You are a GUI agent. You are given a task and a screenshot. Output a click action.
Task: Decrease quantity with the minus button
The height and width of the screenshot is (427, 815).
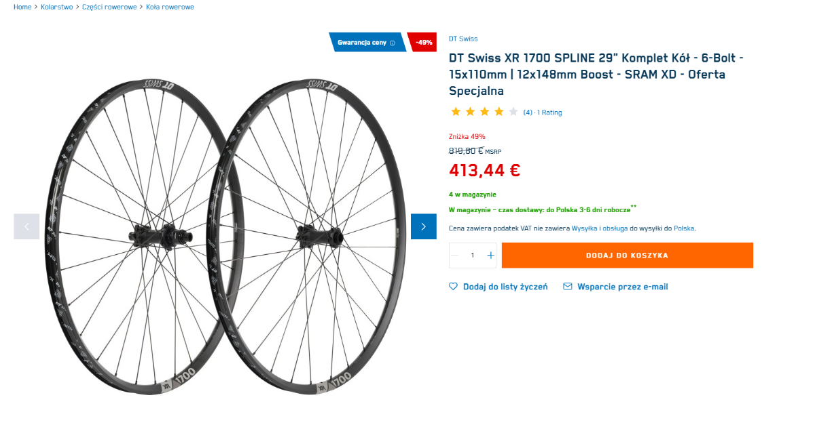(455, 256)
